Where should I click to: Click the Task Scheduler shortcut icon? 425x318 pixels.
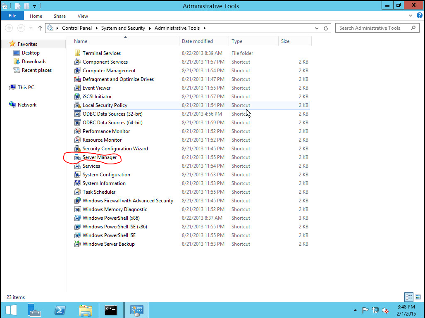click(77, 192)
